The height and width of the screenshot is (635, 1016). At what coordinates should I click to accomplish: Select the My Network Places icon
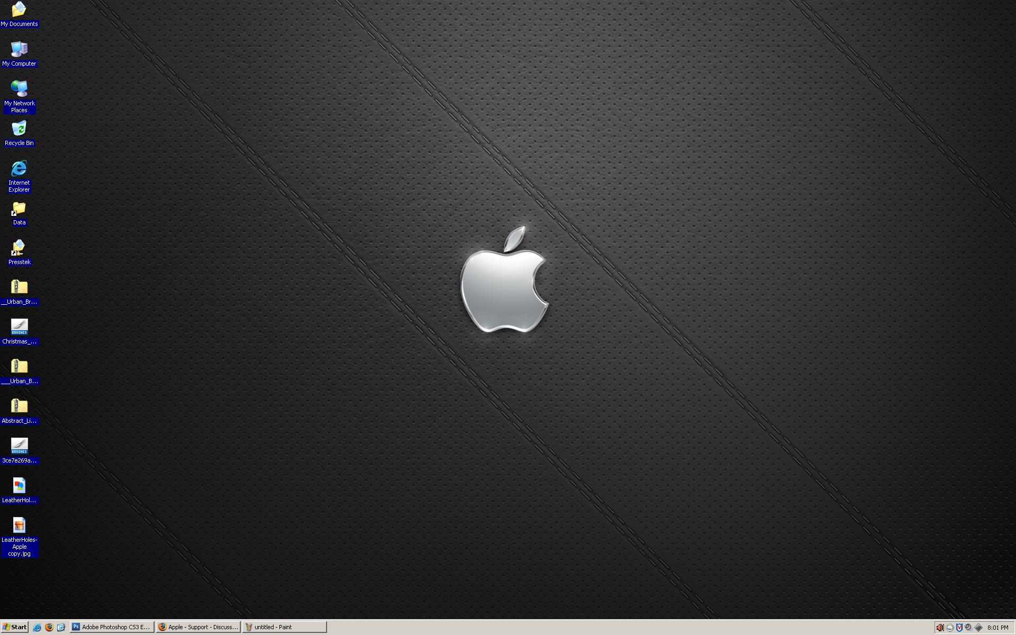[19, 88]
